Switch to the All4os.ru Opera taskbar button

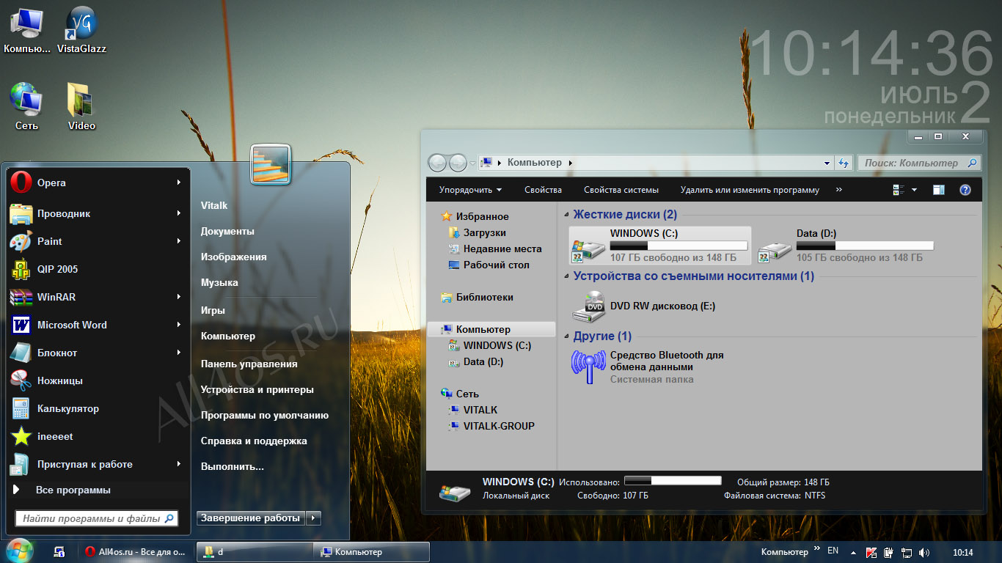click(136, 552)
